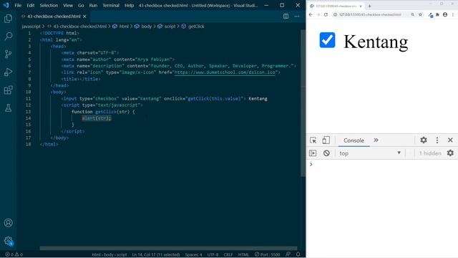
Task: Click the errors and warnings status indicator
Action: 14,254
